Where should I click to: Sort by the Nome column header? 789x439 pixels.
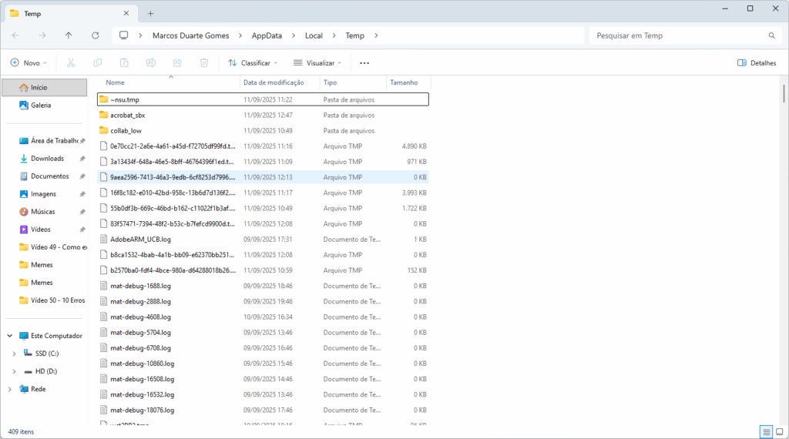[169, 82]
